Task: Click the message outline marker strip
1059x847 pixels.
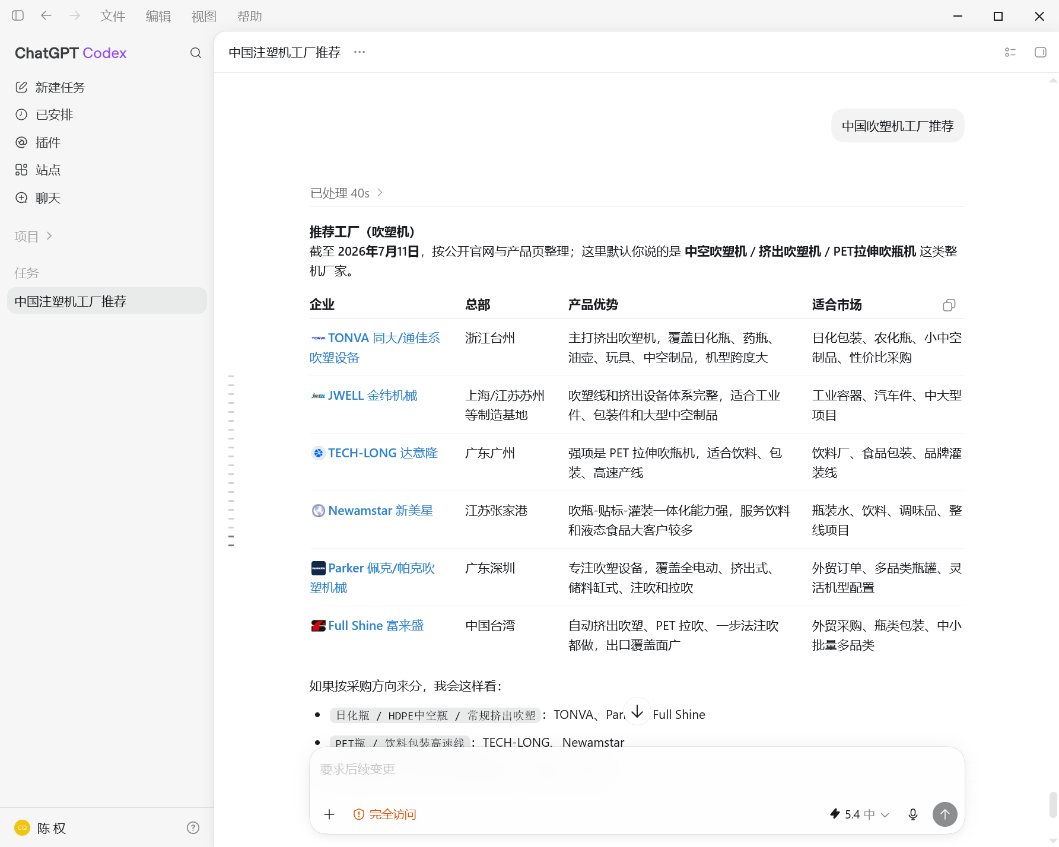Action: click(231, 460)
